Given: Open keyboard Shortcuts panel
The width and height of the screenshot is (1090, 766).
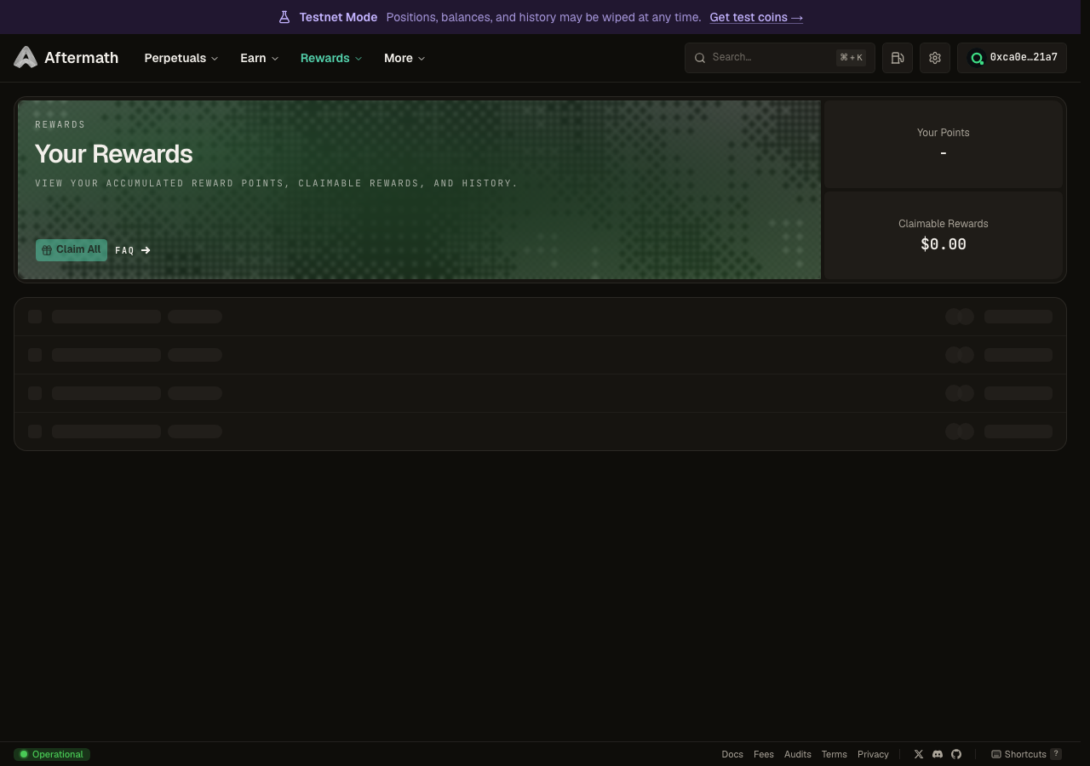Looking at the screenshot, I should (1026, 754).
